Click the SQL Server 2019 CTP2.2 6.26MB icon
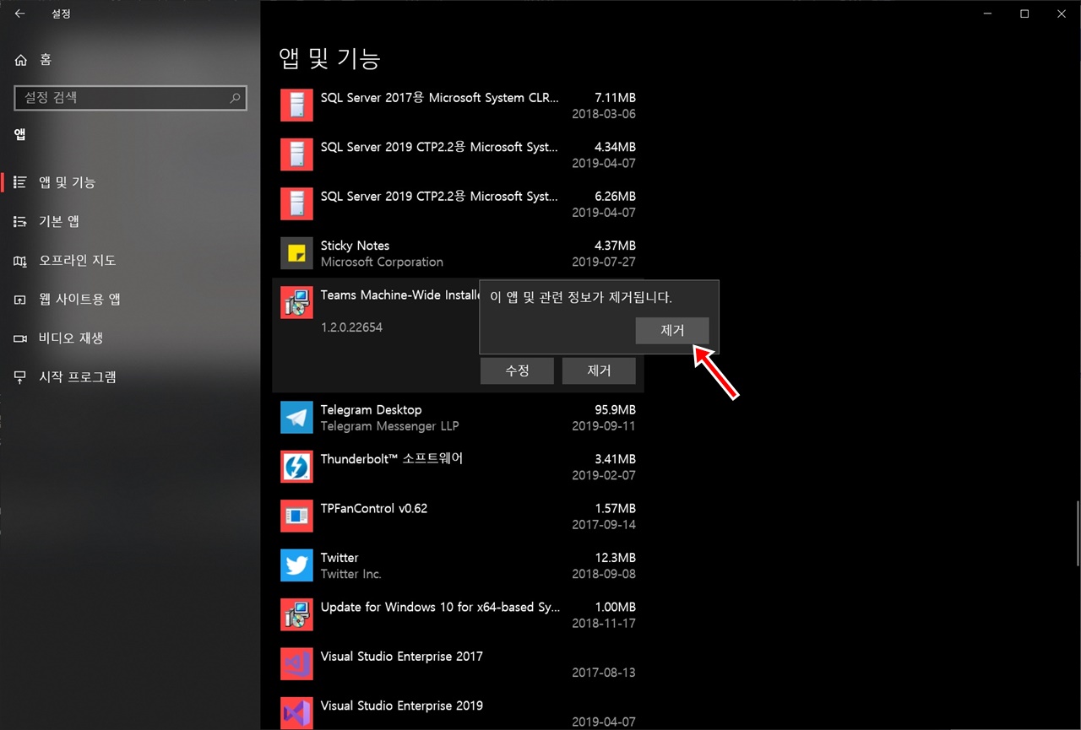1081x730 pixels. click(296, 204)
